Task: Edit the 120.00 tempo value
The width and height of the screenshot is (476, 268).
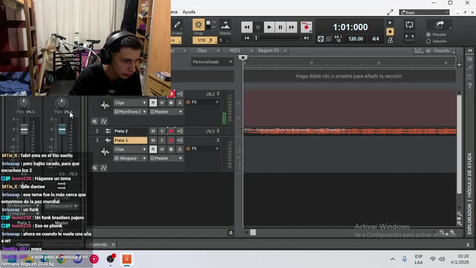Action: pyautogui.click(x=356, y=39)
